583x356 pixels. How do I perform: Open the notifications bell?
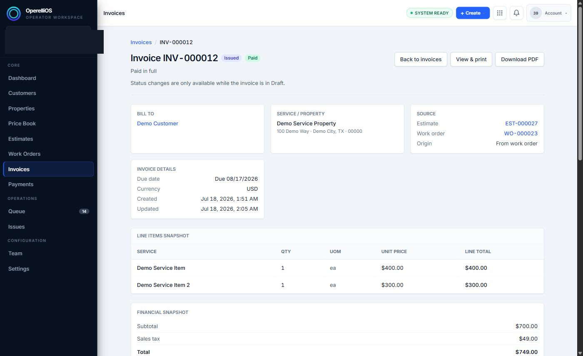tap(516, 13)
